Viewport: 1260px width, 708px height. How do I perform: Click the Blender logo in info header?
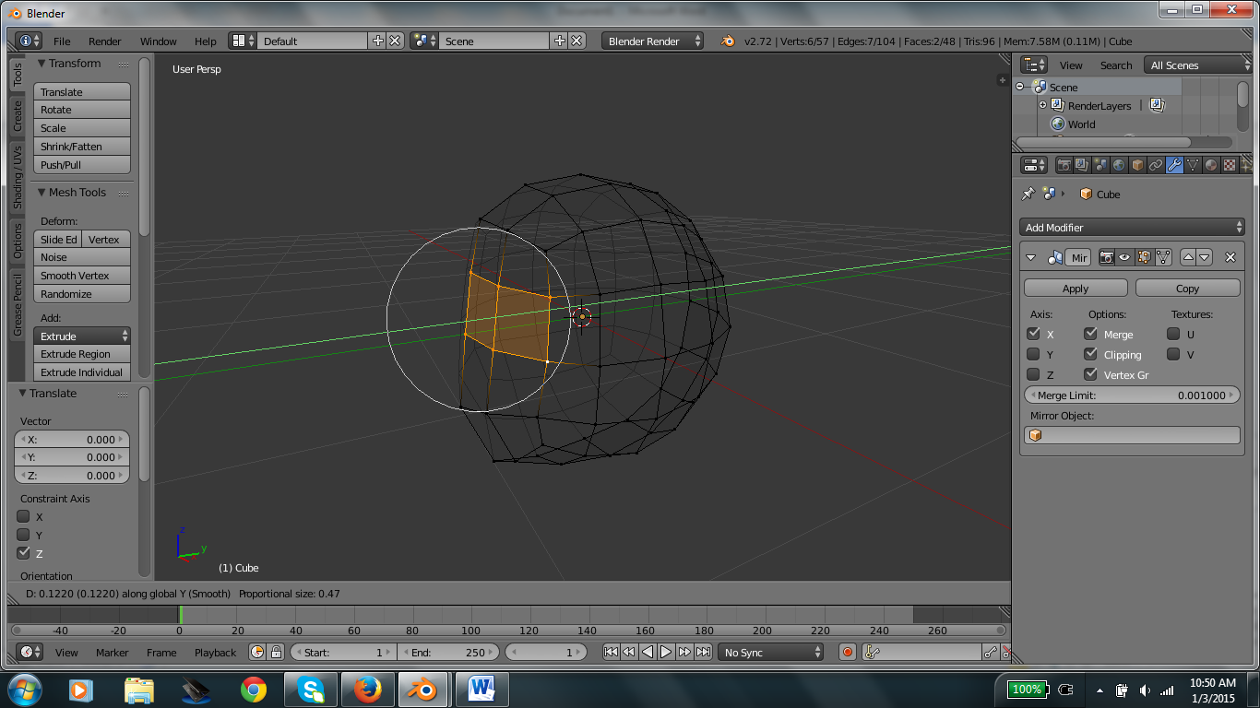coord(728,41)
